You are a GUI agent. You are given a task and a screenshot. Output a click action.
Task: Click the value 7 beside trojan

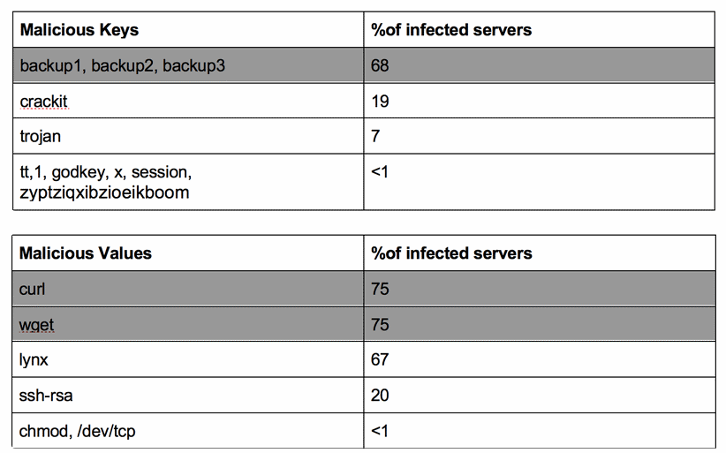[375, 137]
